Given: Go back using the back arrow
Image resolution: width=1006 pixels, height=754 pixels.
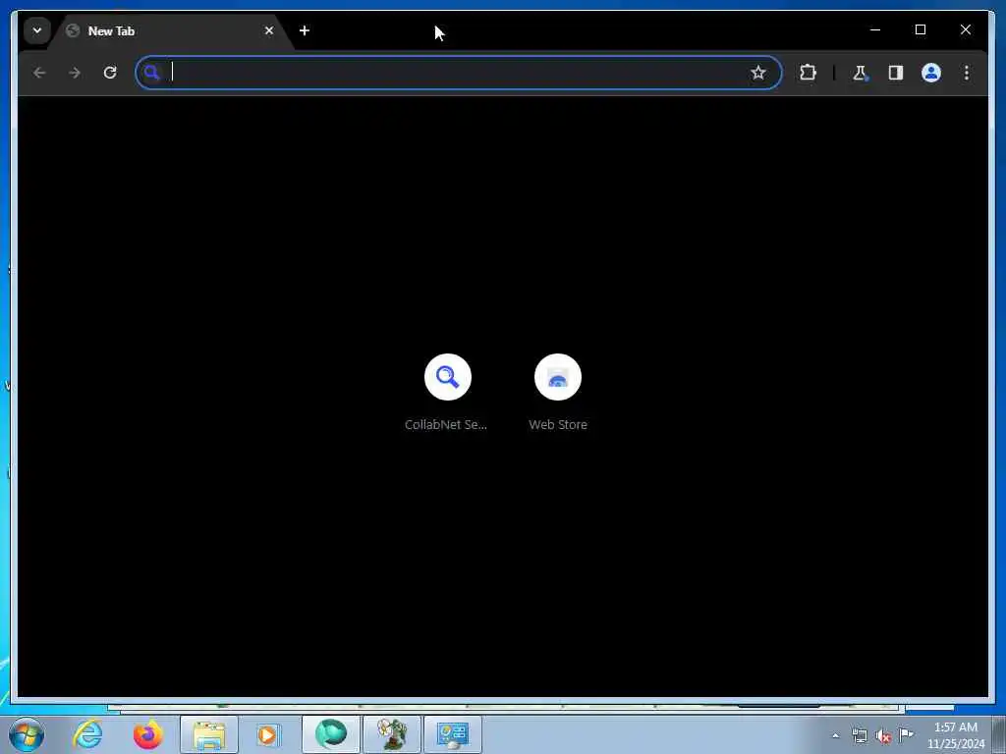Looking at the screenshot, I should (x=39, y=73).
